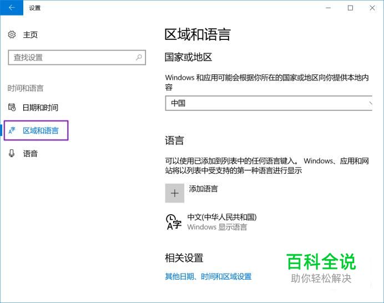Click the 添加语言 label
The height and width of the screenshot is (303, 384).
(x=203, y=189)
